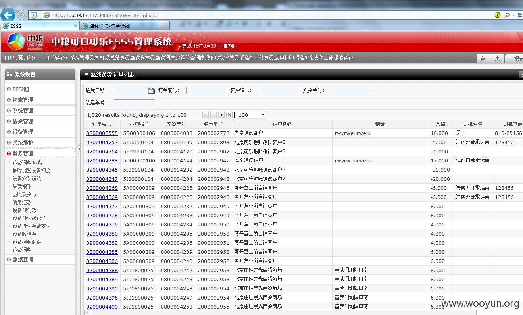Expand the 设备管理 menu section
The image size is (523, 315).
(x=40, y=132)
